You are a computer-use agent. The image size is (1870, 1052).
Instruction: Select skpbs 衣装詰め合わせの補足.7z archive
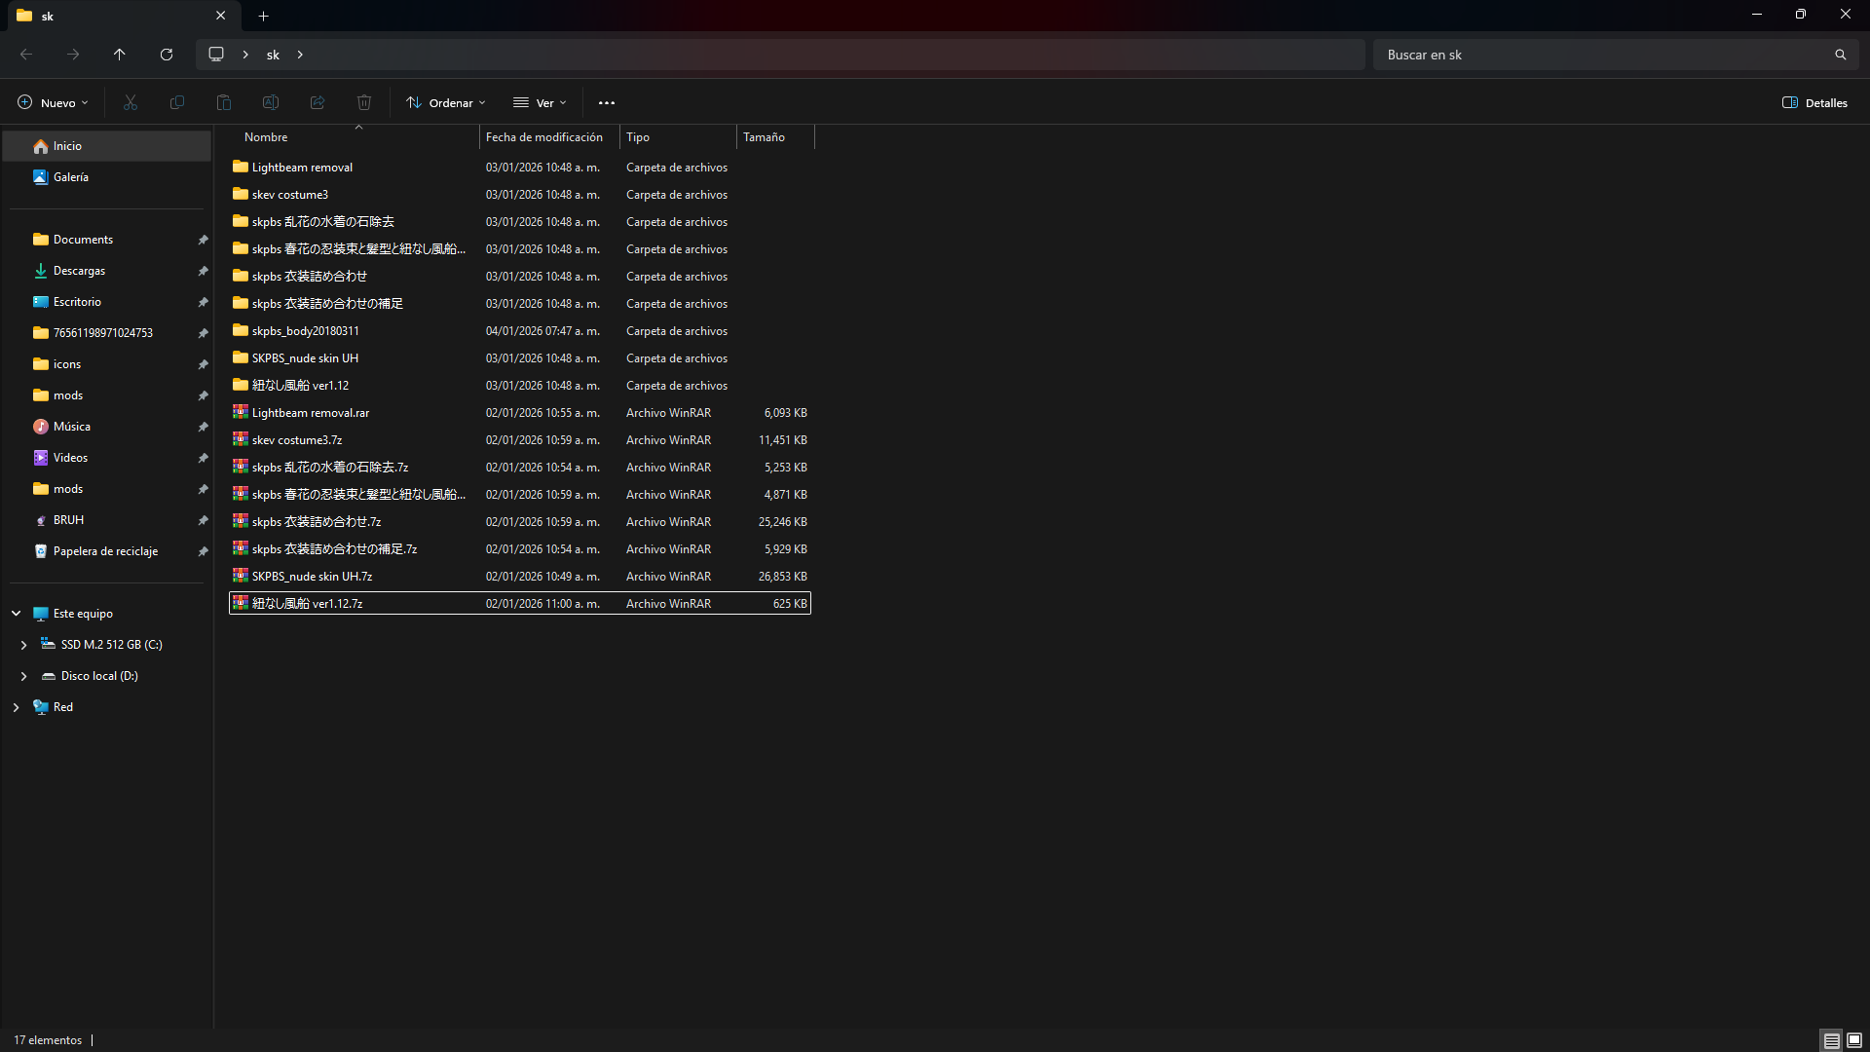pyautogui.click(x=520, y=549)
